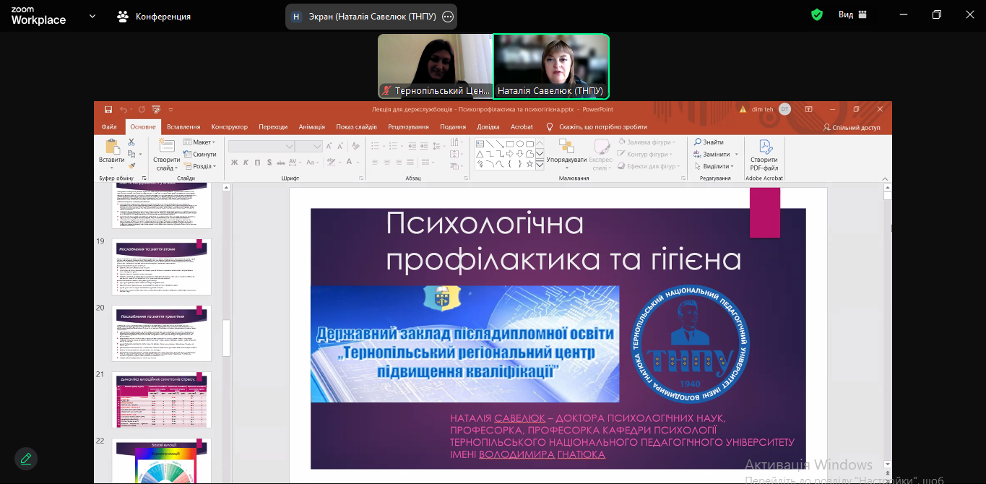Select the Format Painter brush icon
The height and width of the screenshot is (484, 986).
point(131,165)
